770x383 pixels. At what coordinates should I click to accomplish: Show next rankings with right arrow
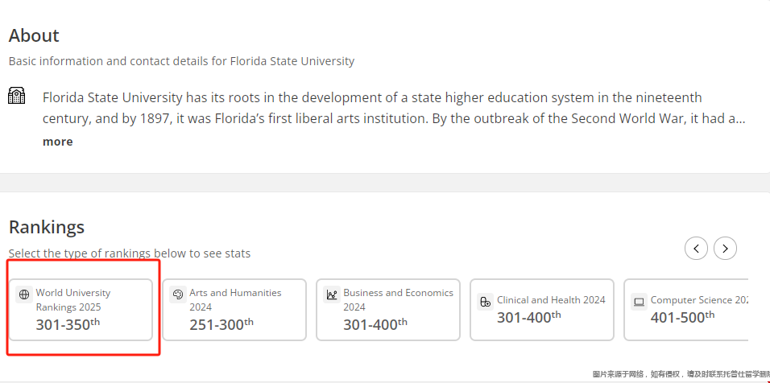pos(725,249)
